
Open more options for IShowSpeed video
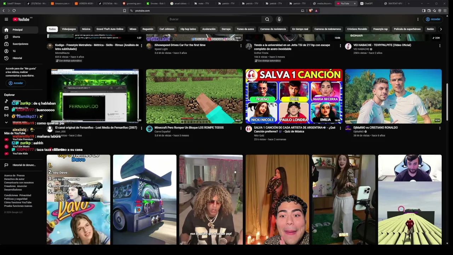(x=241, y=46)
